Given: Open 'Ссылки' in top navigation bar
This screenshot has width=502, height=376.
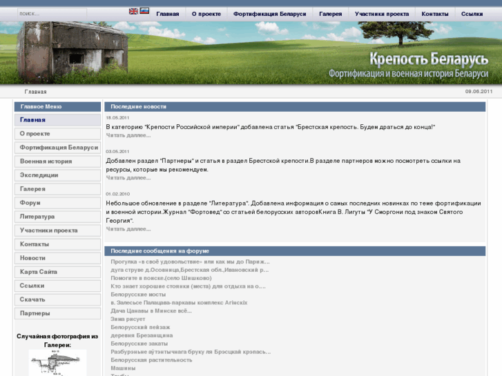Looking at the screenshot, I should pyautogui.click(x=472, y=14).
